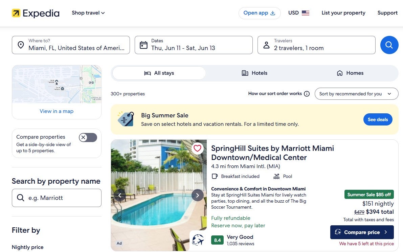Select the Hotels tab
The width and height of the screenshot is (403, 252).
(254, 73)
